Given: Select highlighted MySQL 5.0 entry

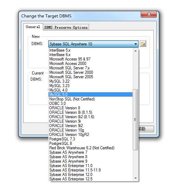Looking at the screenshot, I should 91,95.
